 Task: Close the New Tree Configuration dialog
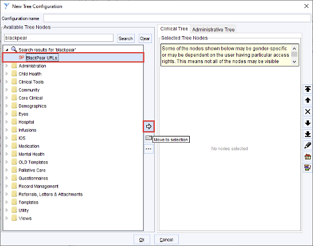307,6
